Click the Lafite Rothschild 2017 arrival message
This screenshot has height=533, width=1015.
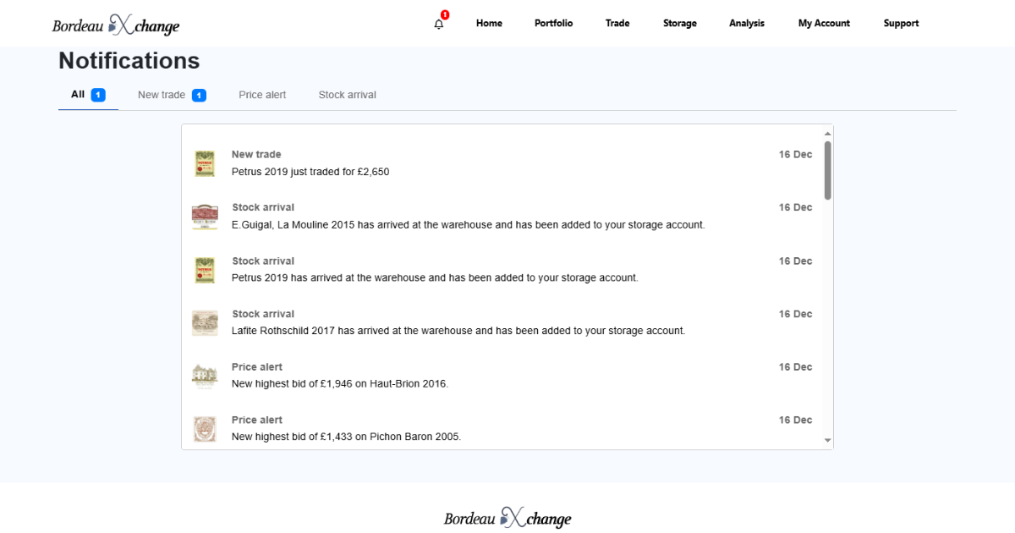458,331
